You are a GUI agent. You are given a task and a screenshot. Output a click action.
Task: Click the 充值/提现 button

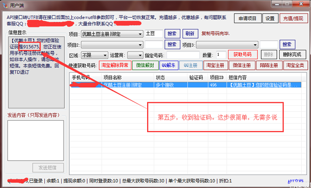pos(294,19)
